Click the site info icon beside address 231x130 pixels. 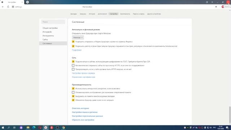tap(13, 7)
